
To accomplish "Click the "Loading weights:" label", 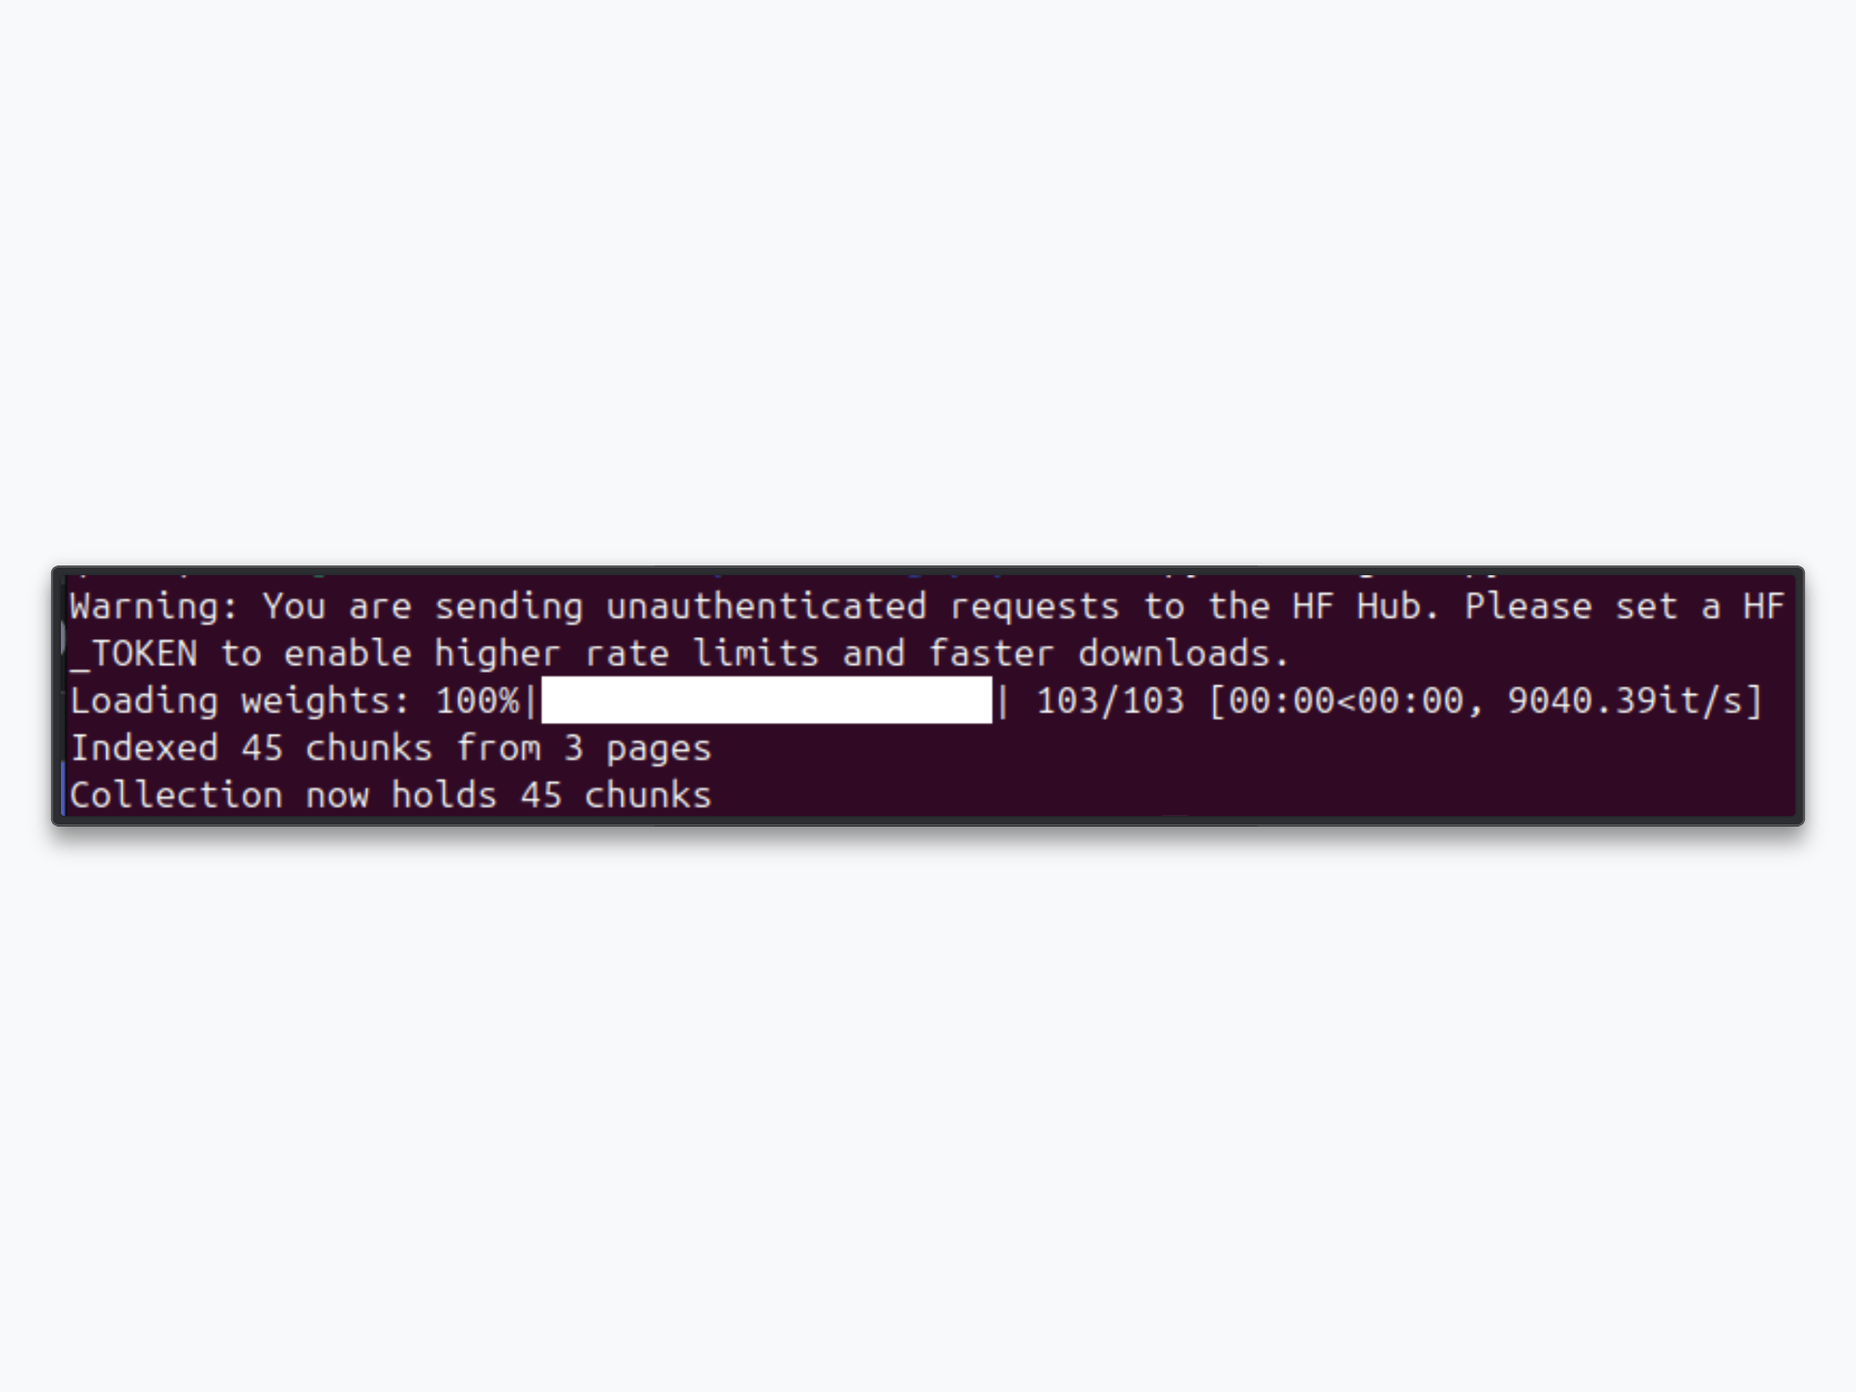I will 241,702.
